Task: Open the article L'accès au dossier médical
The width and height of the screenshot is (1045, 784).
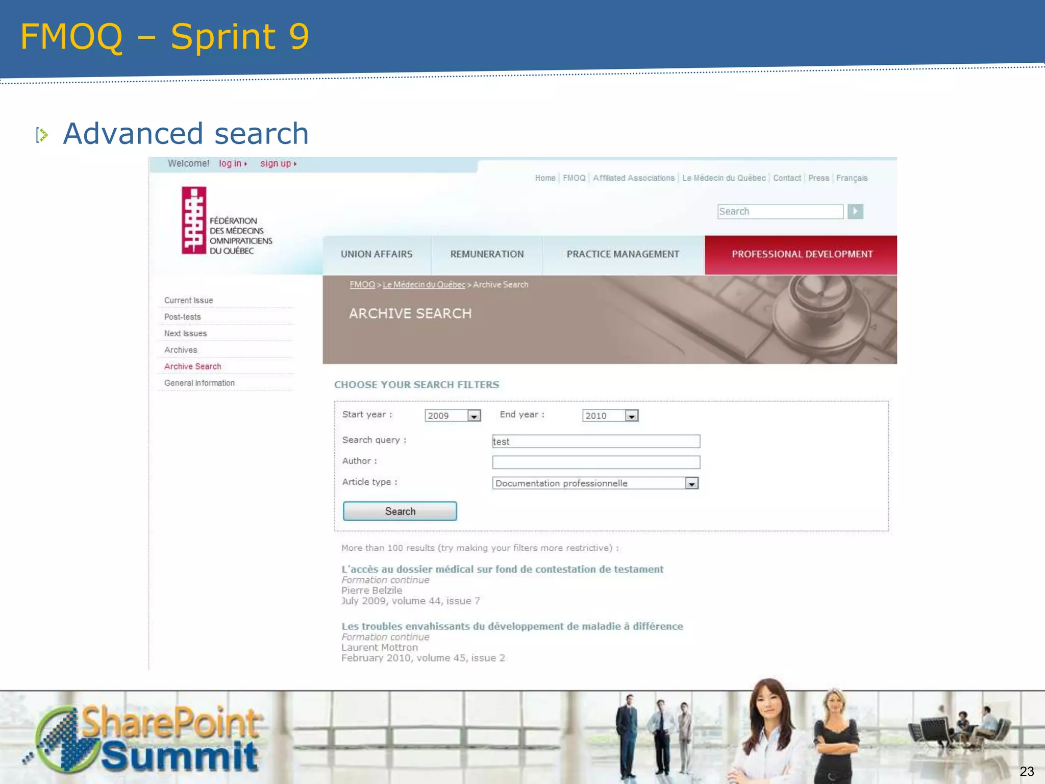Action: pos(502,569)
